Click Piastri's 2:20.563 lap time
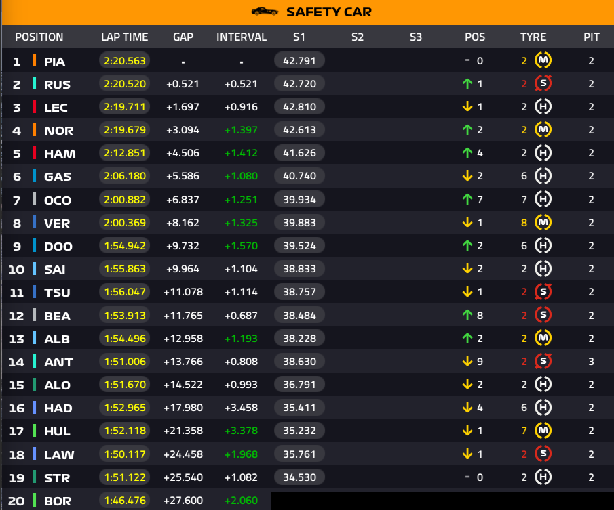The image size is (614, 510). [x=125, y=61]
